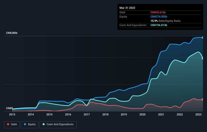This screenshot has height=132, width=207.
Task: Click the CN¥43.616b debt value
Action: (158, 12)
